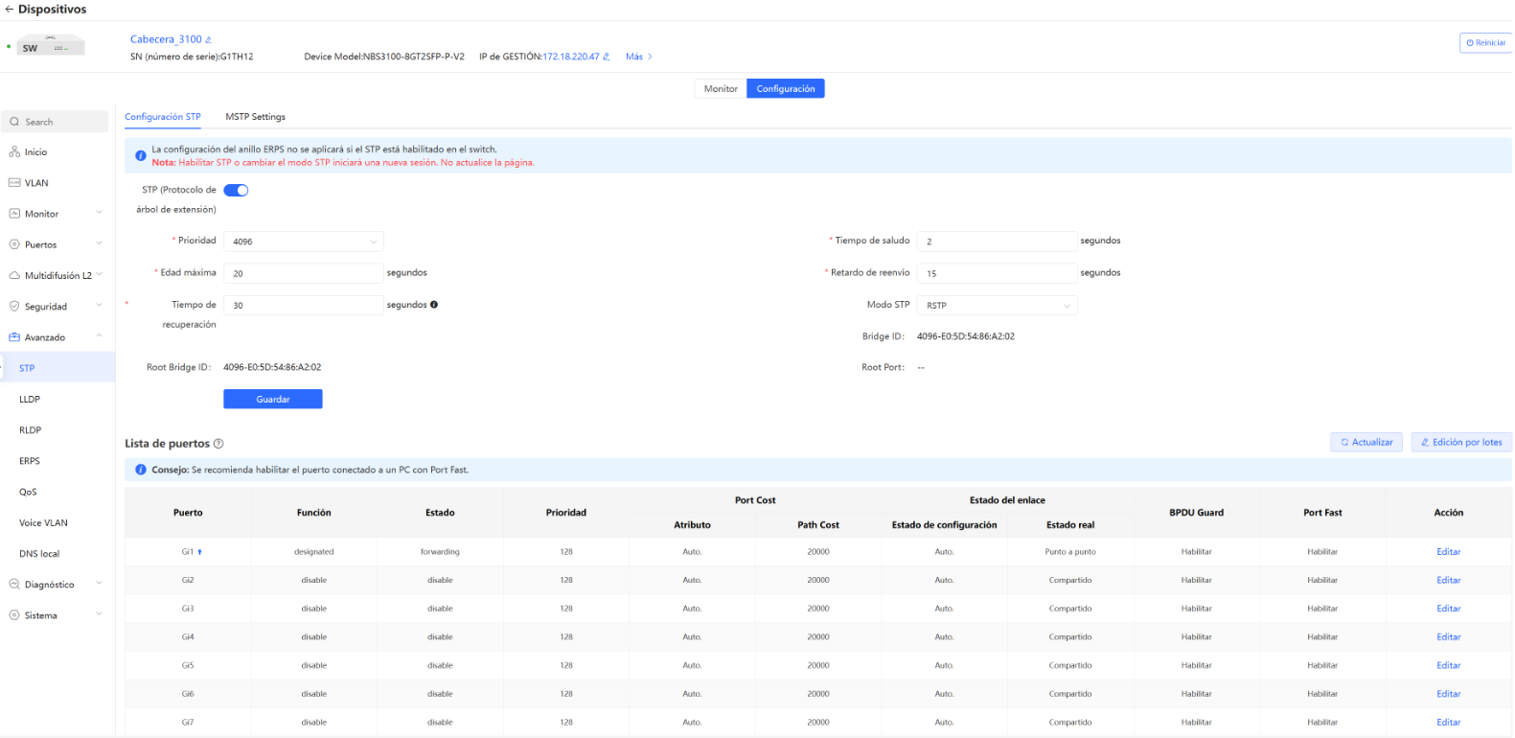The width and height of the screenshot is (1515, 738).
Task: Click the Puertos sidebar icon
Action: tap(14, 244)
